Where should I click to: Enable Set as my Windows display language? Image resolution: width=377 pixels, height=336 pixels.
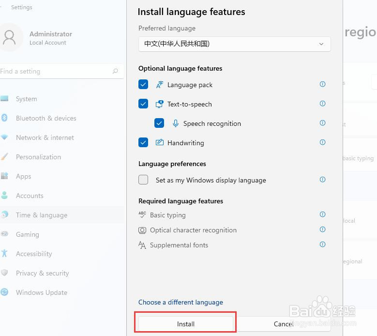pos(143,180)
